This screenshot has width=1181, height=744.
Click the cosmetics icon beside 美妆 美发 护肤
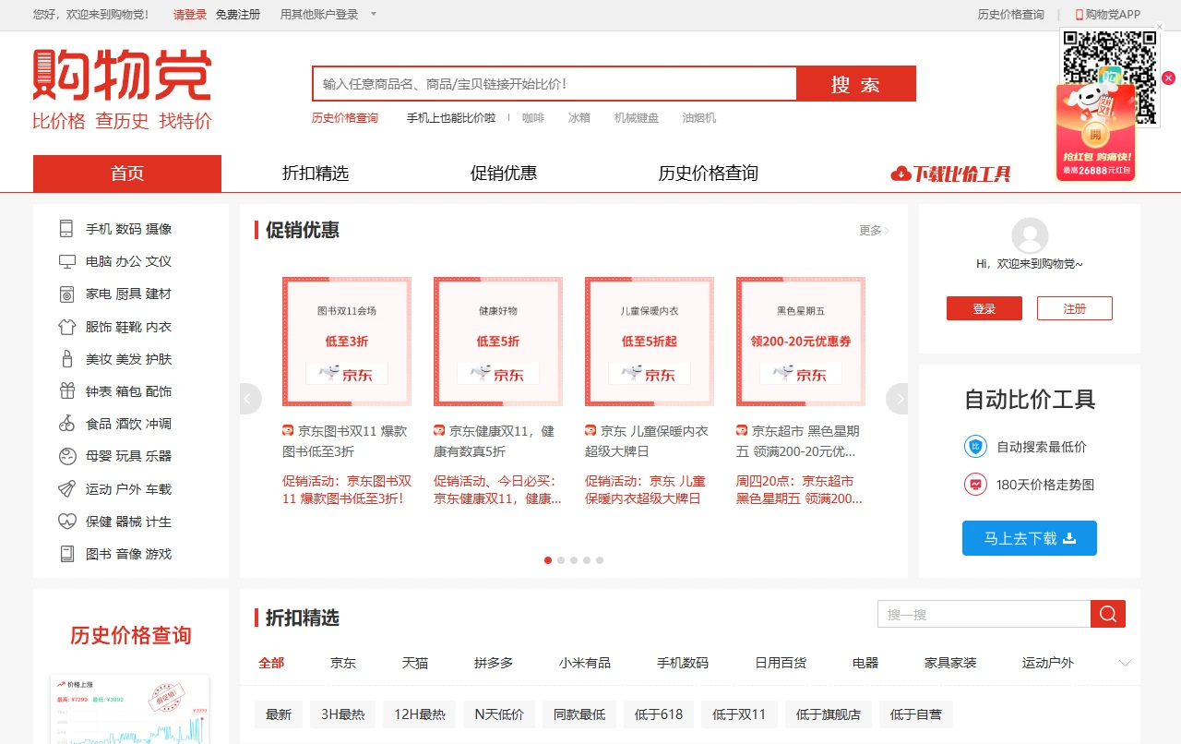(x=66, y=359)
